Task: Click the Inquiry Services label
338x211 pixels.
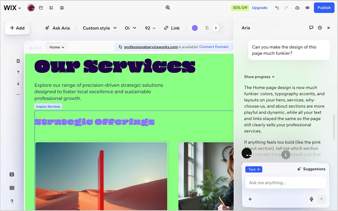Action: [48, 106]
